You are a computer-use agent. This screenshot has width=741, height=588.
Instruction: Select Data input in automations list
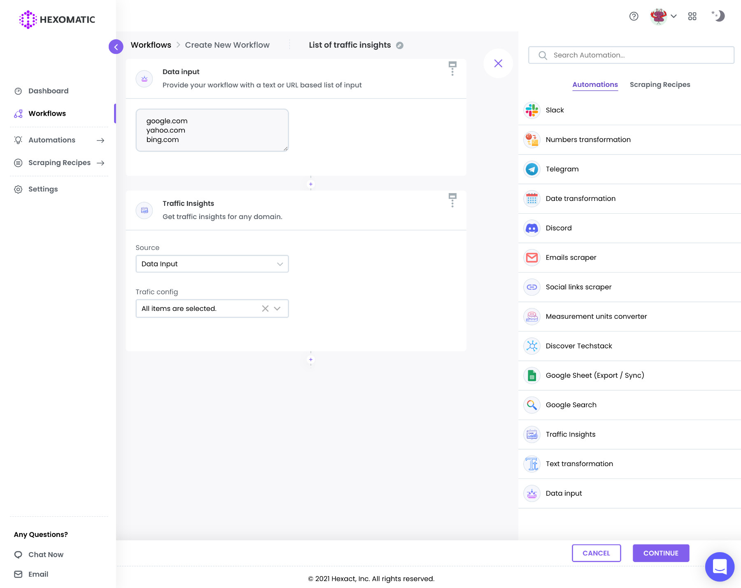point(629,493)
